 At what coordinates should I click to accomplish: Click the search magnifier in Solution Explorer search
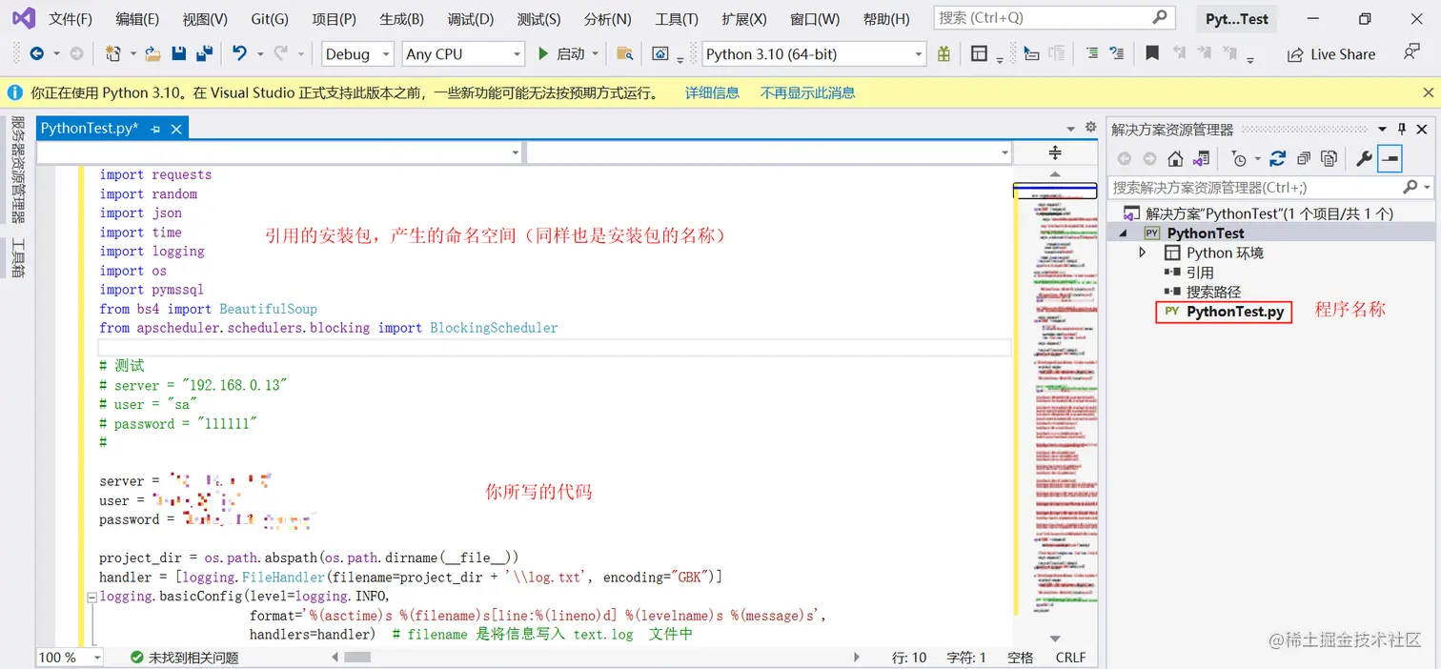1411,187
